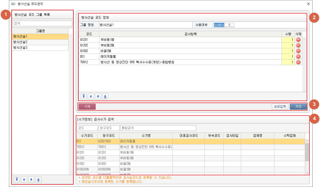This screenshot has height=187, width=322.
Task: Move selected group up one in group list
Action: coord(24,180)
